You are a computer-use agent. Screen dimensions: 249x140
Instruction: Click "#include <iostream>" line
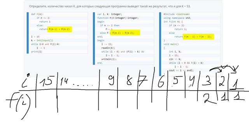pyautogui.click(x=177, y=14)
